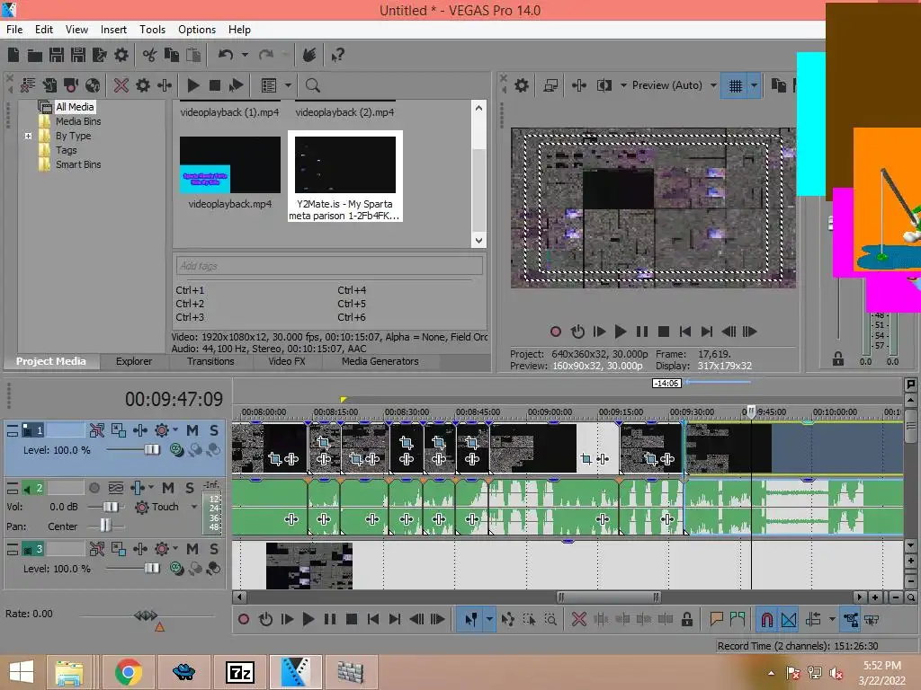
Task: Click the red X Delete in bottom toolbar
Action: (x=579, y=620)
